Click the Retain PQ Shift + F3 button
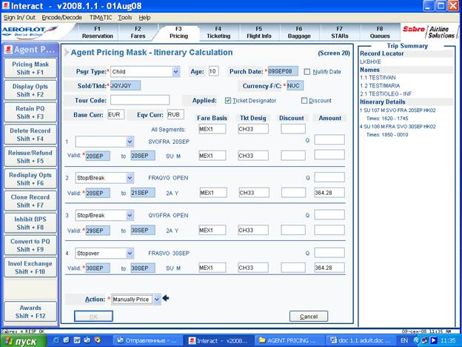This screenshot has height=347, width=462. click(30, 113)
